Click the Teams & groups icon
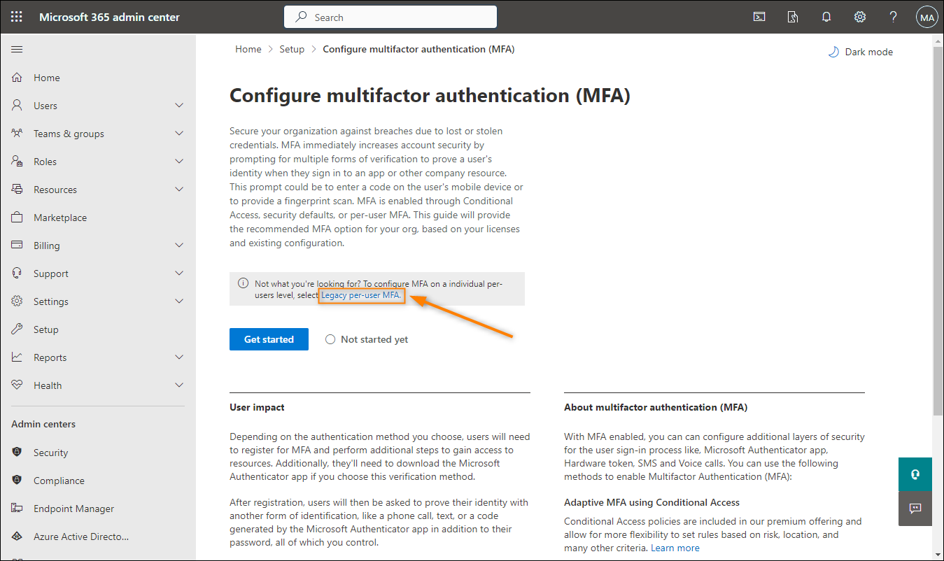This screenshot has width=944, height=561. point(17,134)
